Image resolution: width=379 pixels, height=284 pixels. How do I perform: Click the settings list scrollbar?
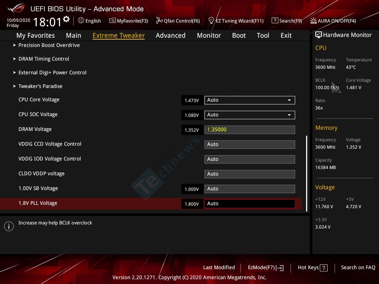click(306, 173)
